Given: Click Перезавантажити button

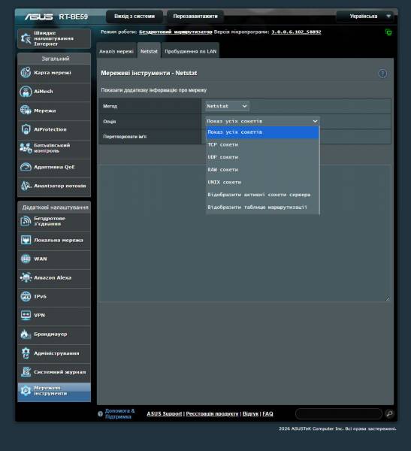Looking at the screenshot, I should tap(195, 17).
